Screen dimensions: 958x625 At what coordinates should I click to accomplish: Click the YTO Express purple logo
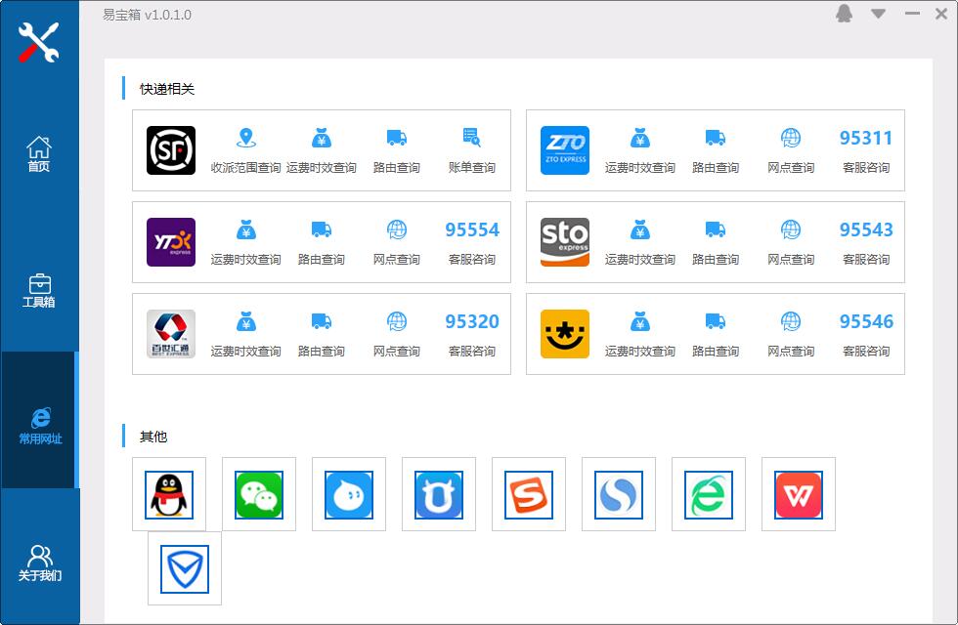tap(171, 242)
